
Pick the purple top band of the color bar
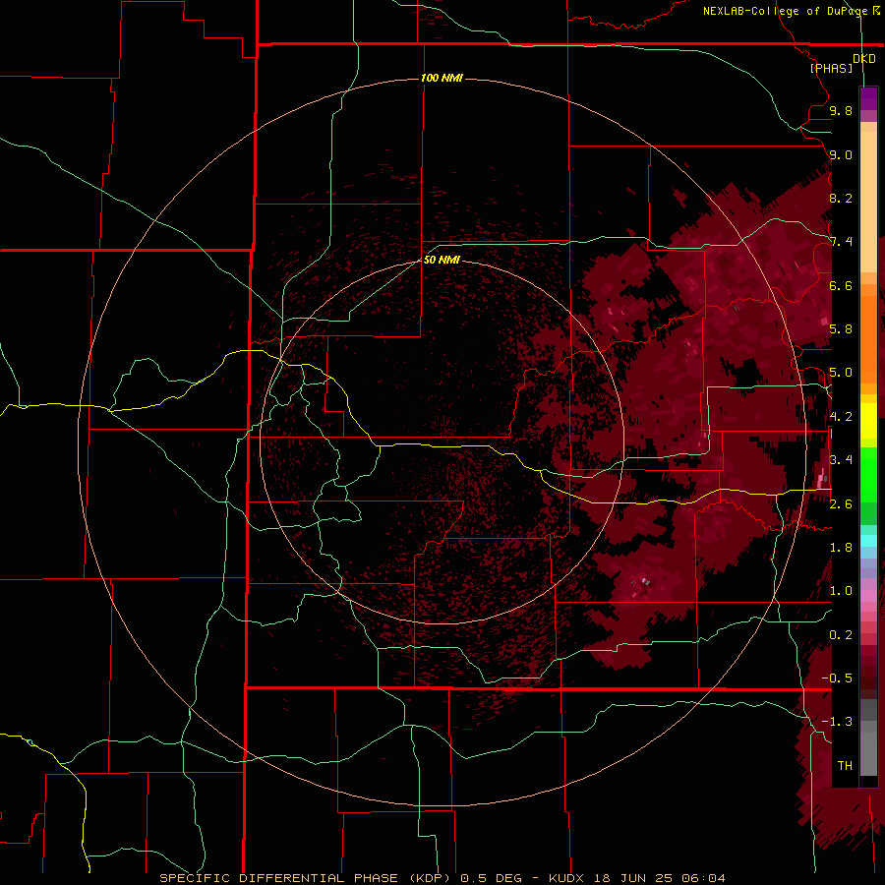[x=868, y=99]
